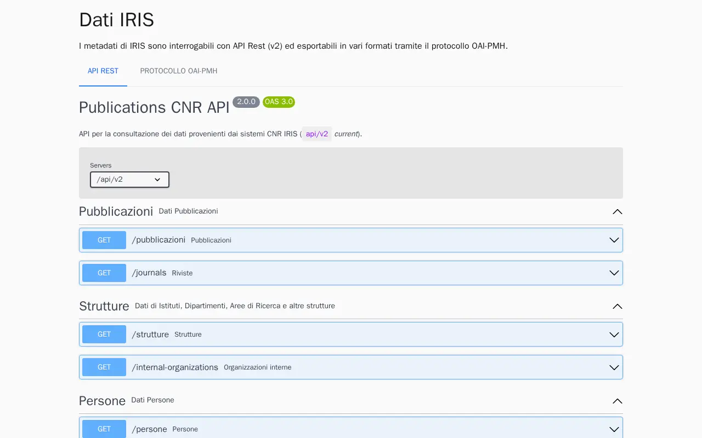Click the /pubblicazioni path text
Screen dimensions: 702x438
pyautogui.click(x=158, y=240)
